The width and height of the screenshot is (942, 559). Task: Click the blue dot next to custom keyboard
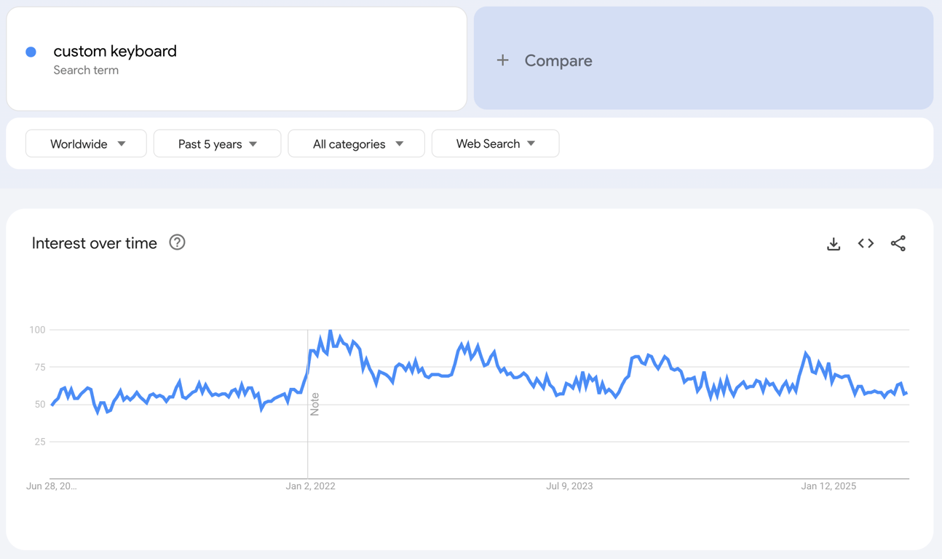(31, 51)
